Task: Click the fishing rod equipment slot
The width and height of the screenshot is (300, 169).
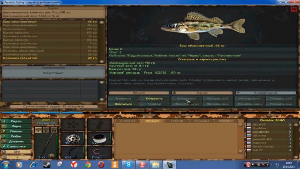Action: (46, 146)
